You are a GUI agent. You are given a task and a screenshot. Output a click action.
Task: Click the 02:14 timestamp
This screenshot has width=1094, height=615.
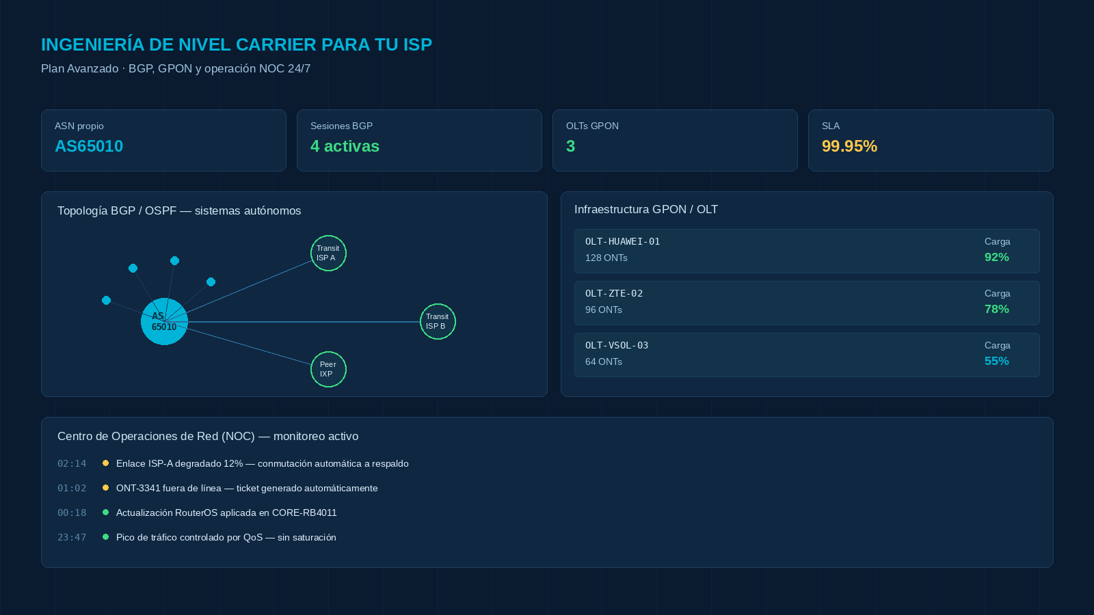pyautogui.click(x=72, y=463)
